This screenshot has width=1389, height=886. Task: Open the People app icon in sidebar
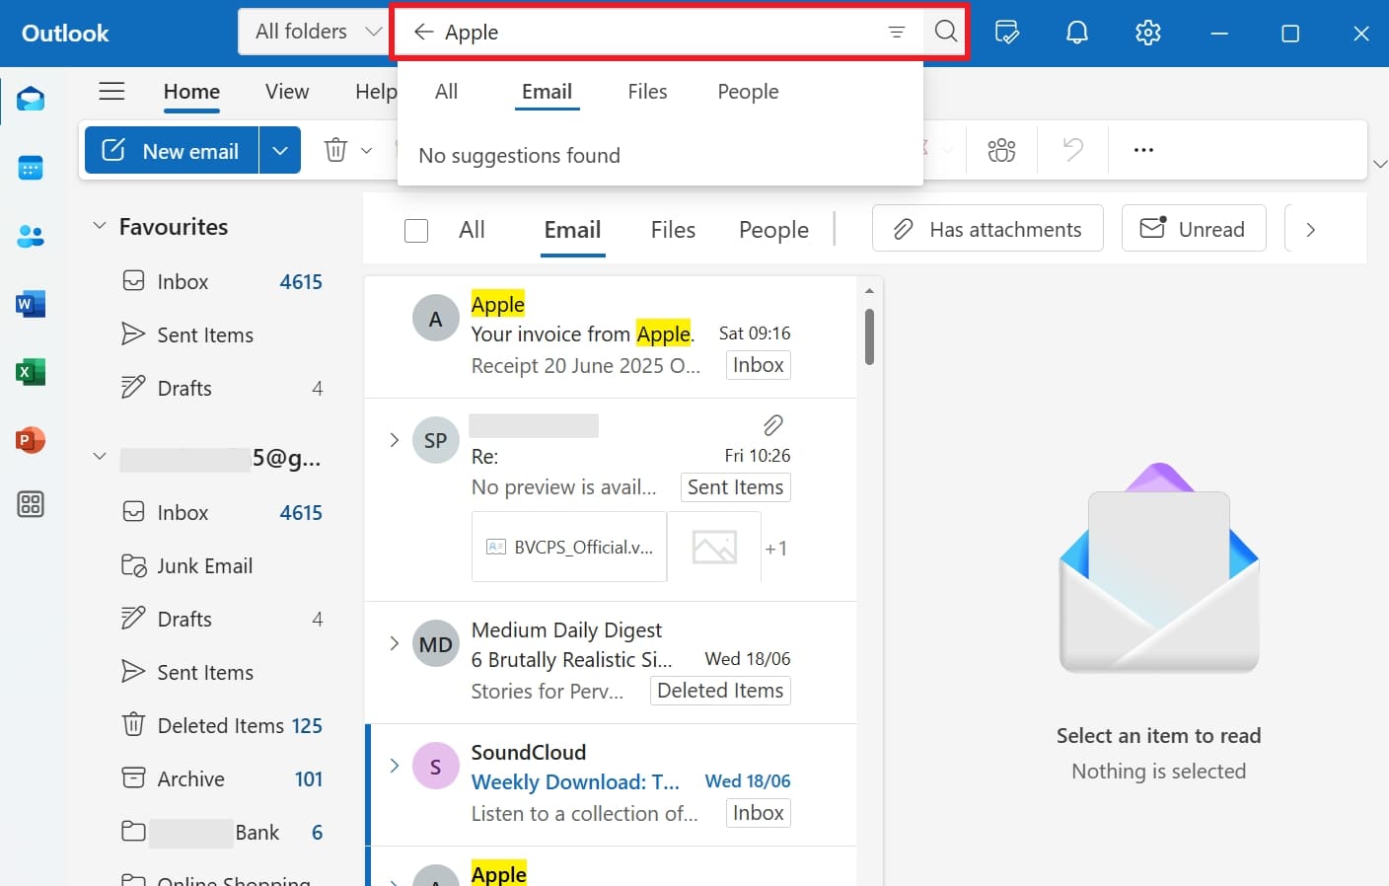click(x=30, y=235)
